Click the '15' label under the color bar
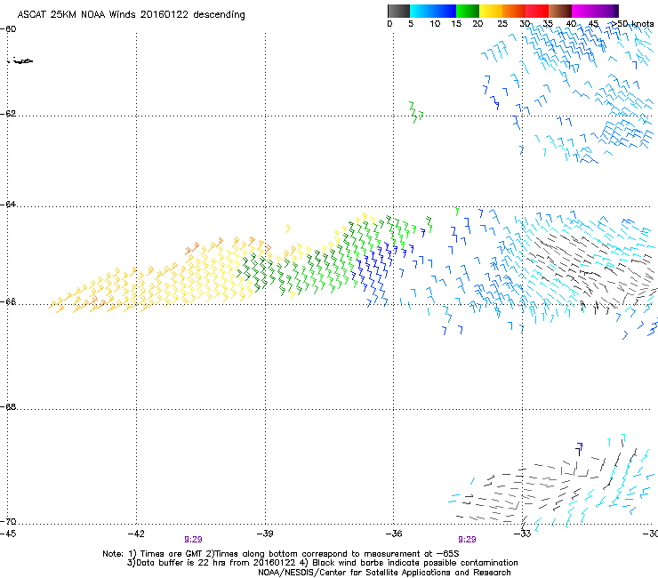 point(456,23)
